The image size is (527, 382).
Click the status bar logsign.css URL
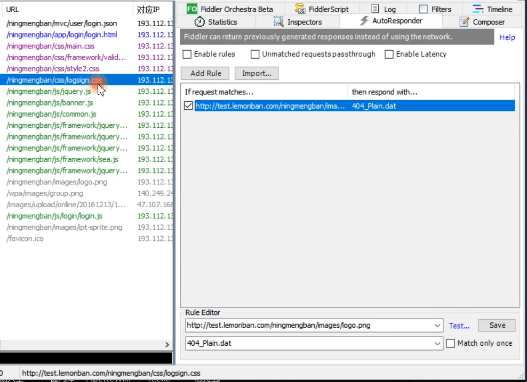tap(111, 373)
